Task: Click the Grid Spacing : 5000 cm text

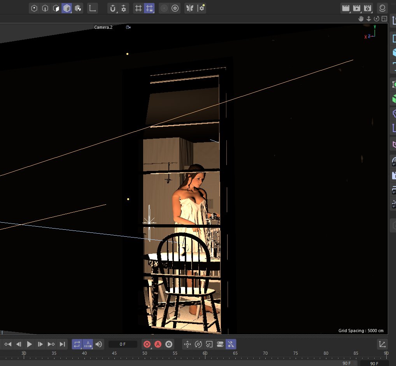Action: click(x=361, y=331)
